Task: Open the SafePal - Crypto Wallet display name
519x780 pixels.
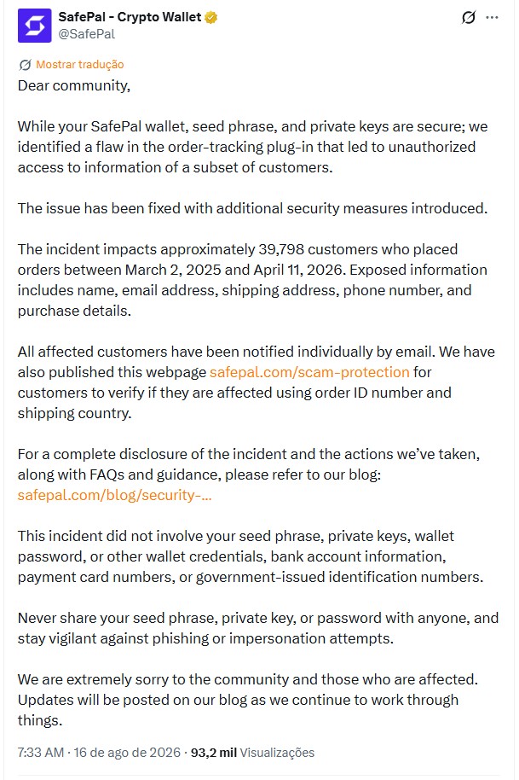Action: (x=130, y=17)
